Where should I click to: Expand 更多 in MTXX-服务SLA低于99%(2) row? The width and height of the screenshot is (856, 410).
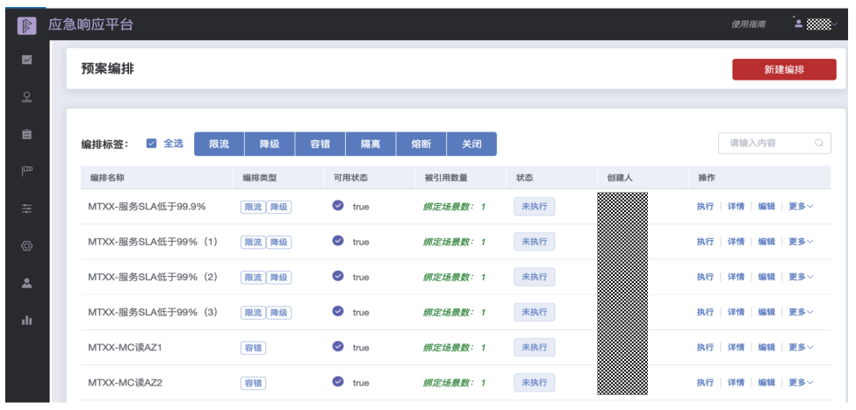pos(801,277)
